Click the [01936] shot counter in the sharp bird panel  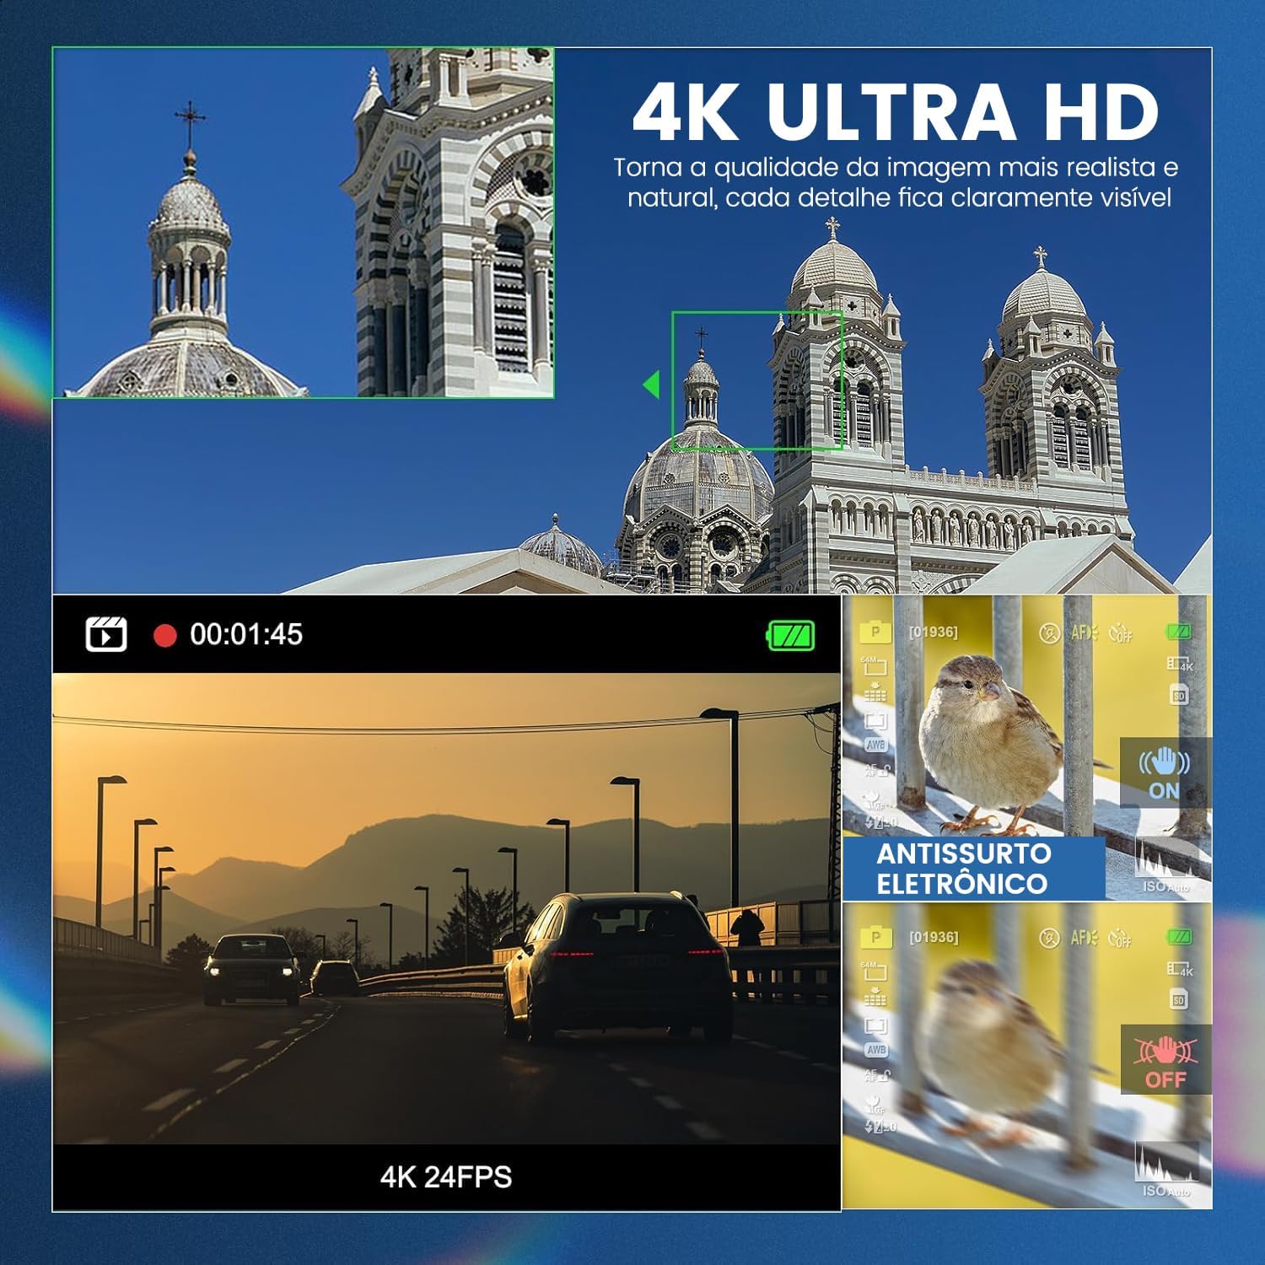pos(933,632)
